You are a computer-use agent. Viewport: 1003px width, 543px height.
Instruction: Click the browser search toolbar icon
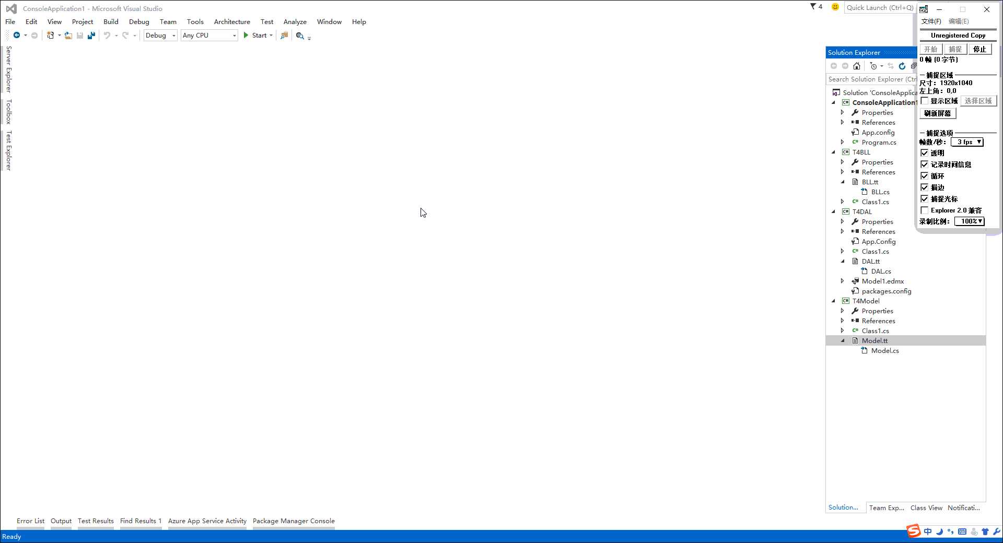(x=300, y=36)
